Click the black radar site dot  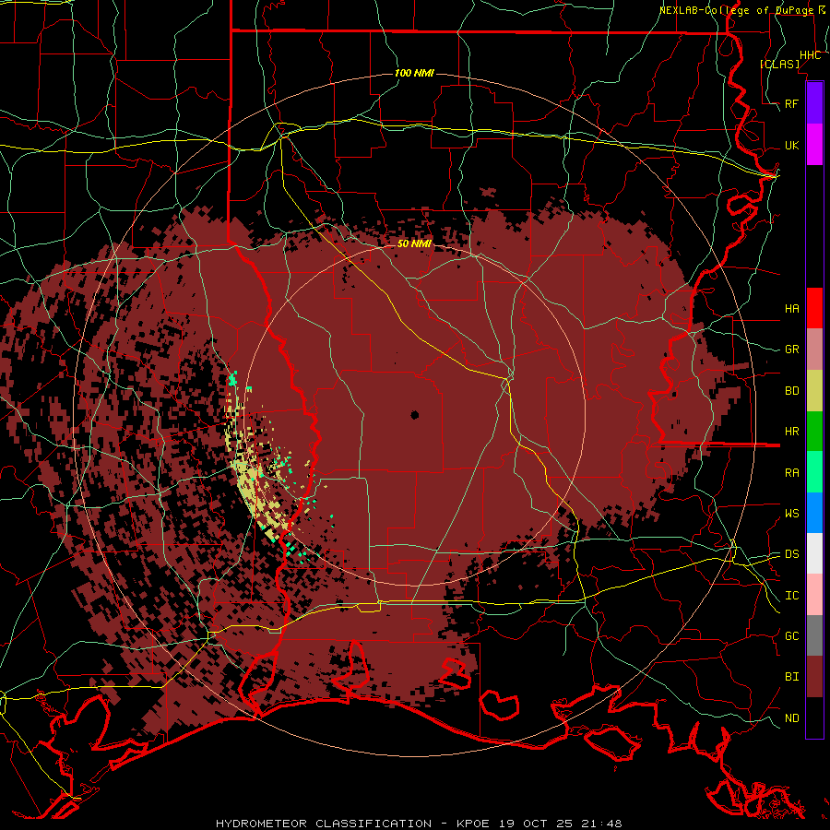(x=414, y=415)
